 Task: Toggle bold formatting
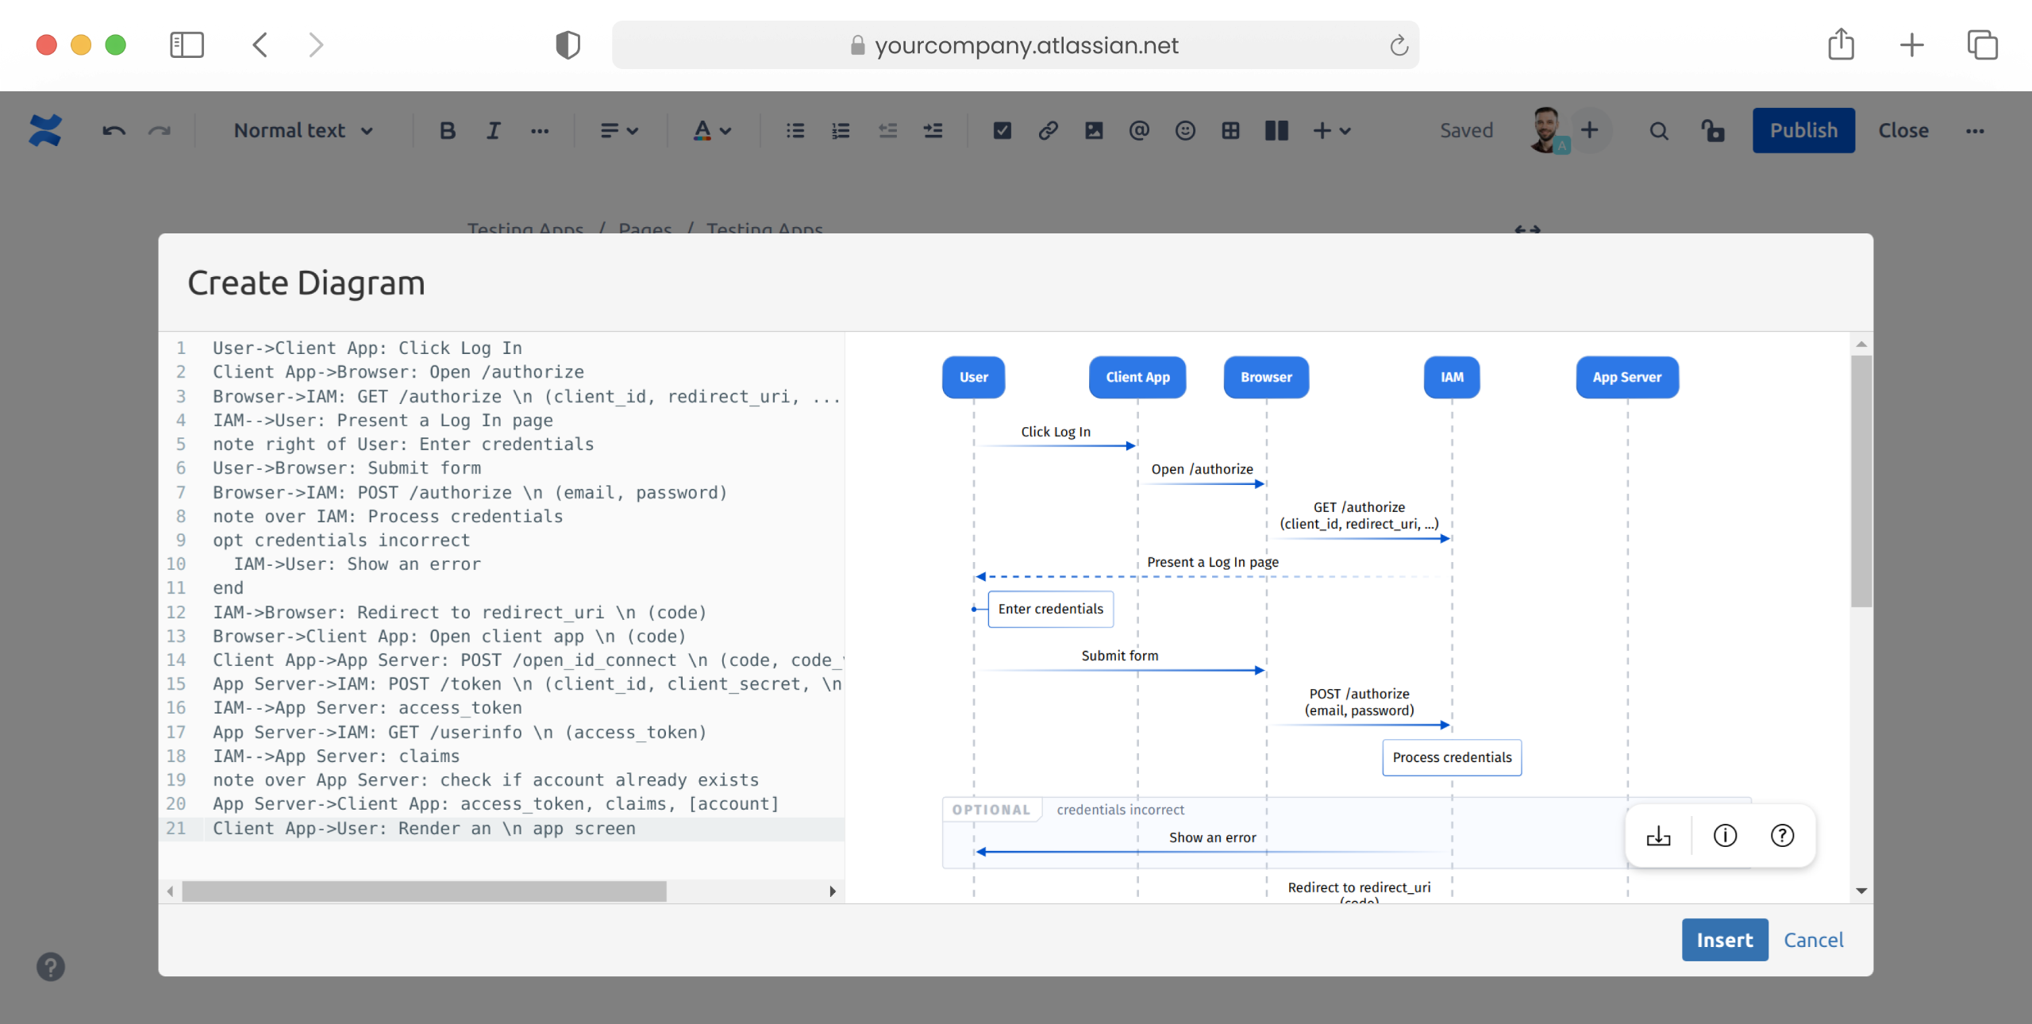pyautogui.click(x=448, y=130)
